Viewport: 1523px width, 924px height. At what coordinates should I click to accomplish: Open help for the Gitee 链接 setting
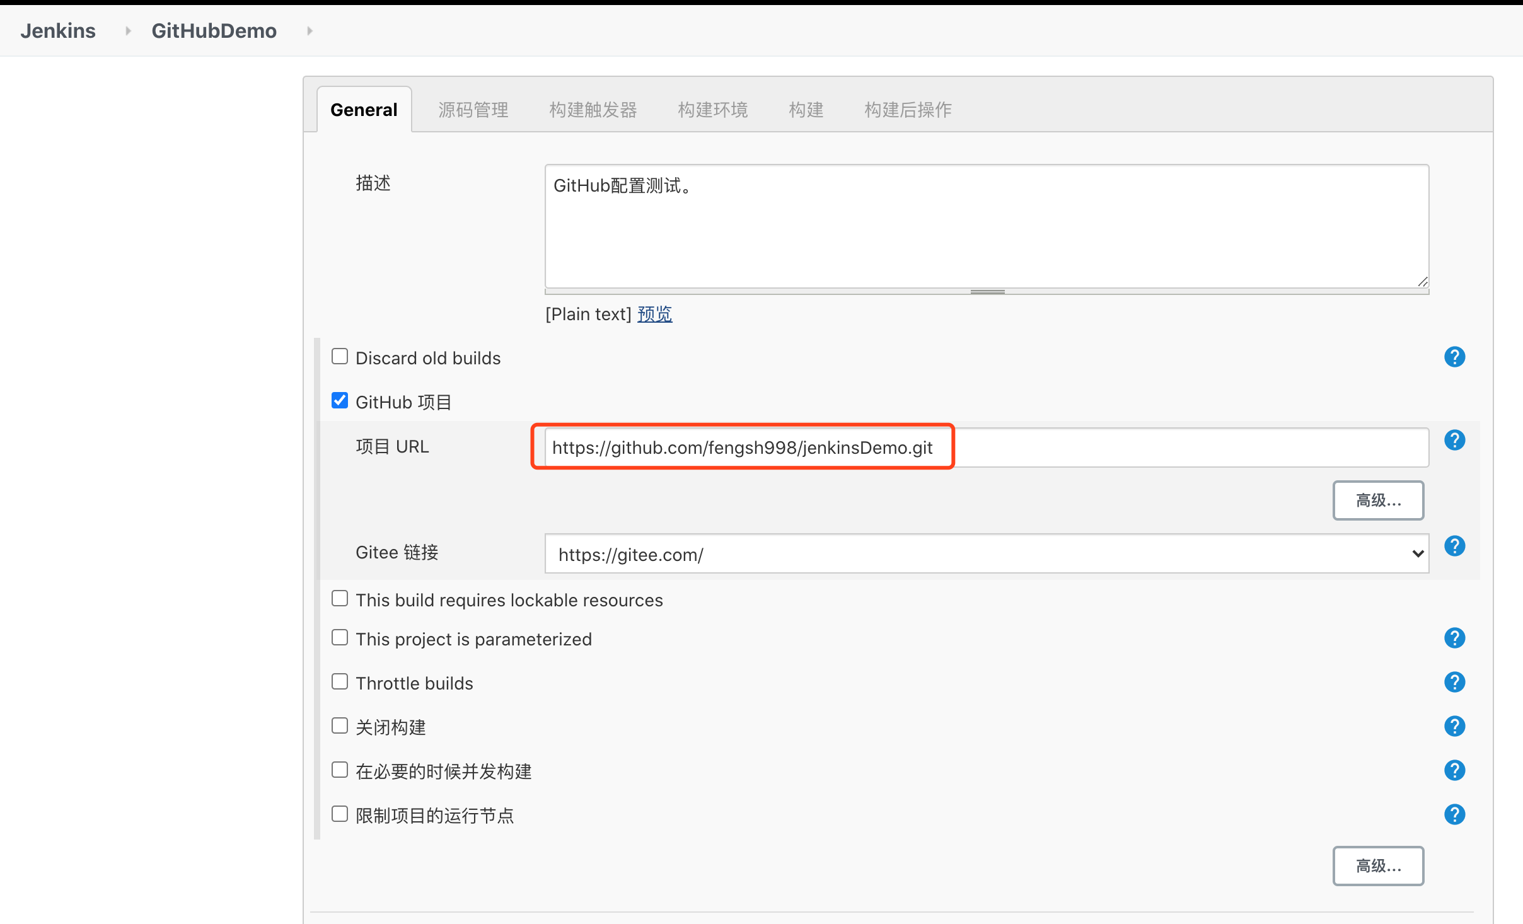tap(1454, 546)
